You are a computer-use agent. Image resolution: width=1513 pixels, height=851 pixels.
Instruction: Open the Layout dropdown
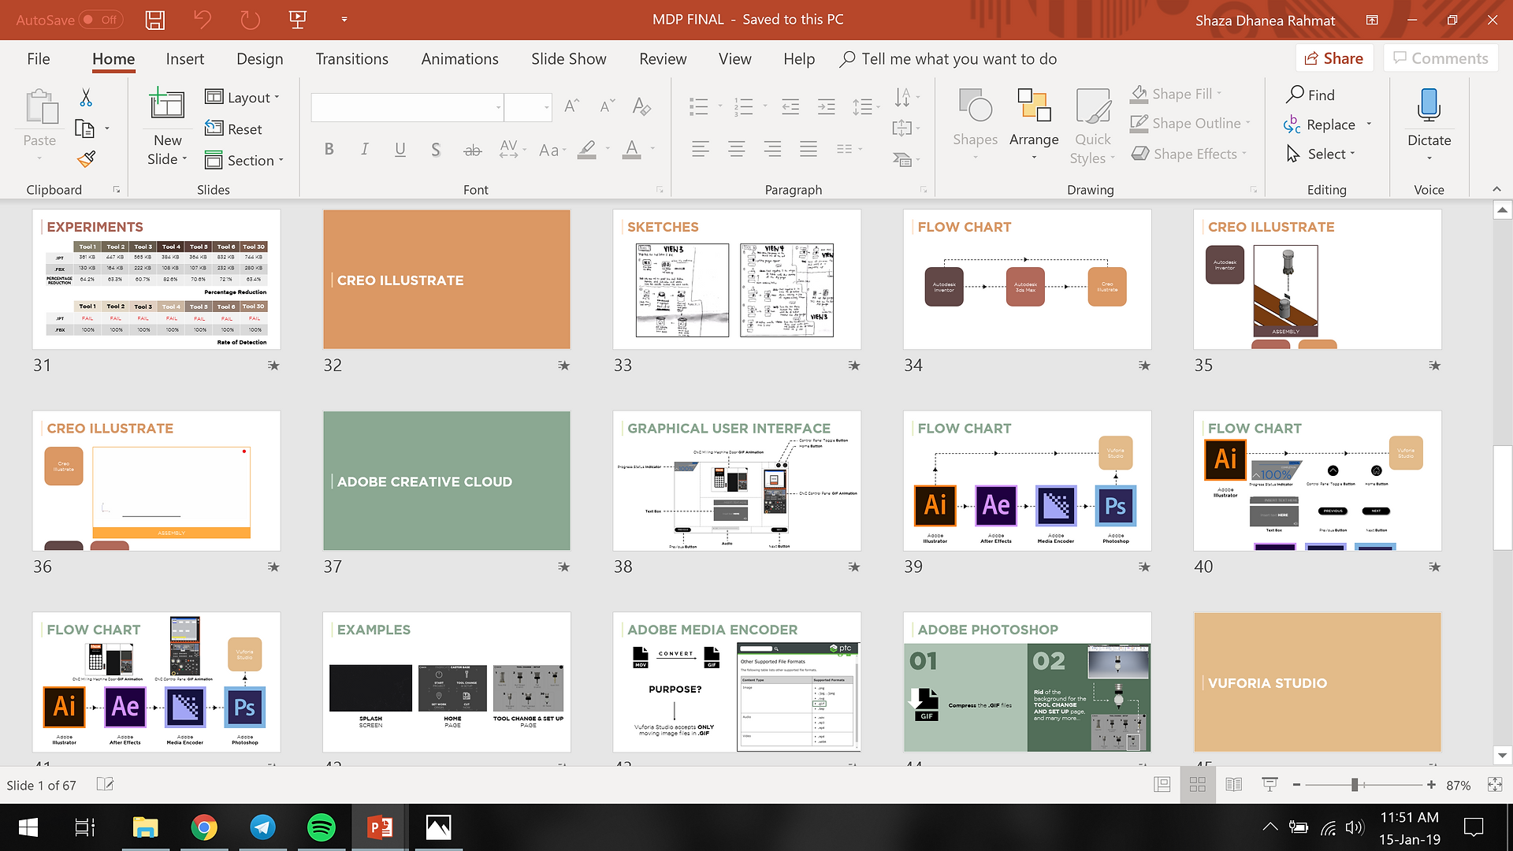243,97
